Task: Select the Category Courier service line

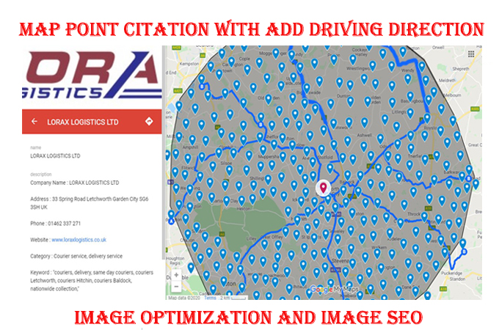Action: click(x=76, y=256)
